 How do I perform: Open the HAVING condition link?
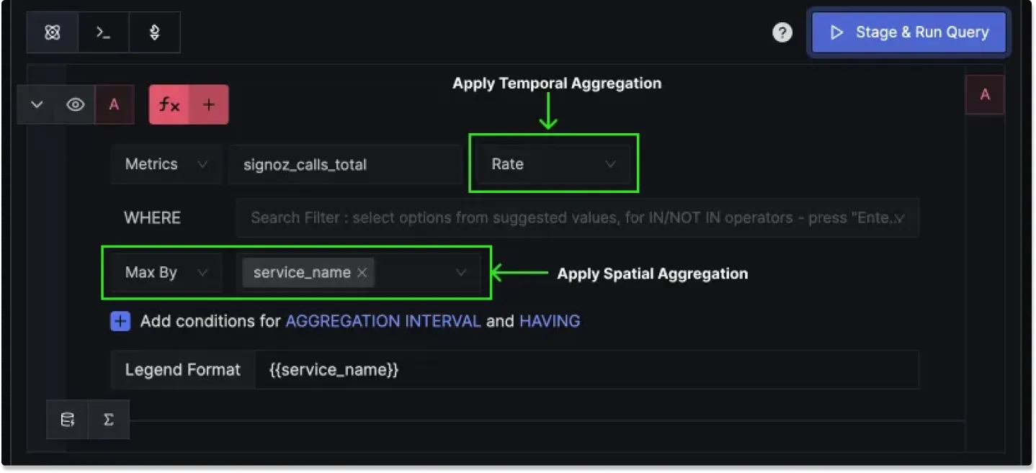pos(550,321)
